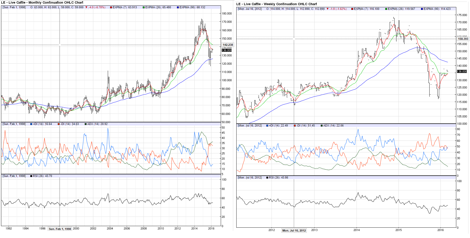Click 'ADX (14): 20.92' label
The width and height of the screenshot is (470, 238).
click(x=97, y=124)
